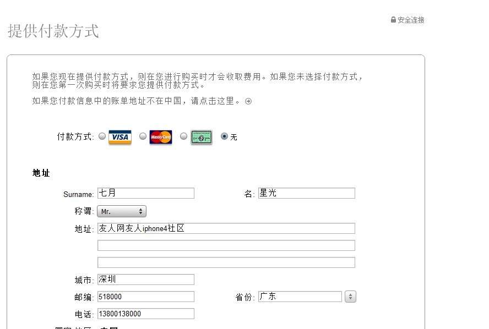This screenshot has height=329, width=489.
Task: Click the 电话 phone number field
Action: point(145,313)
